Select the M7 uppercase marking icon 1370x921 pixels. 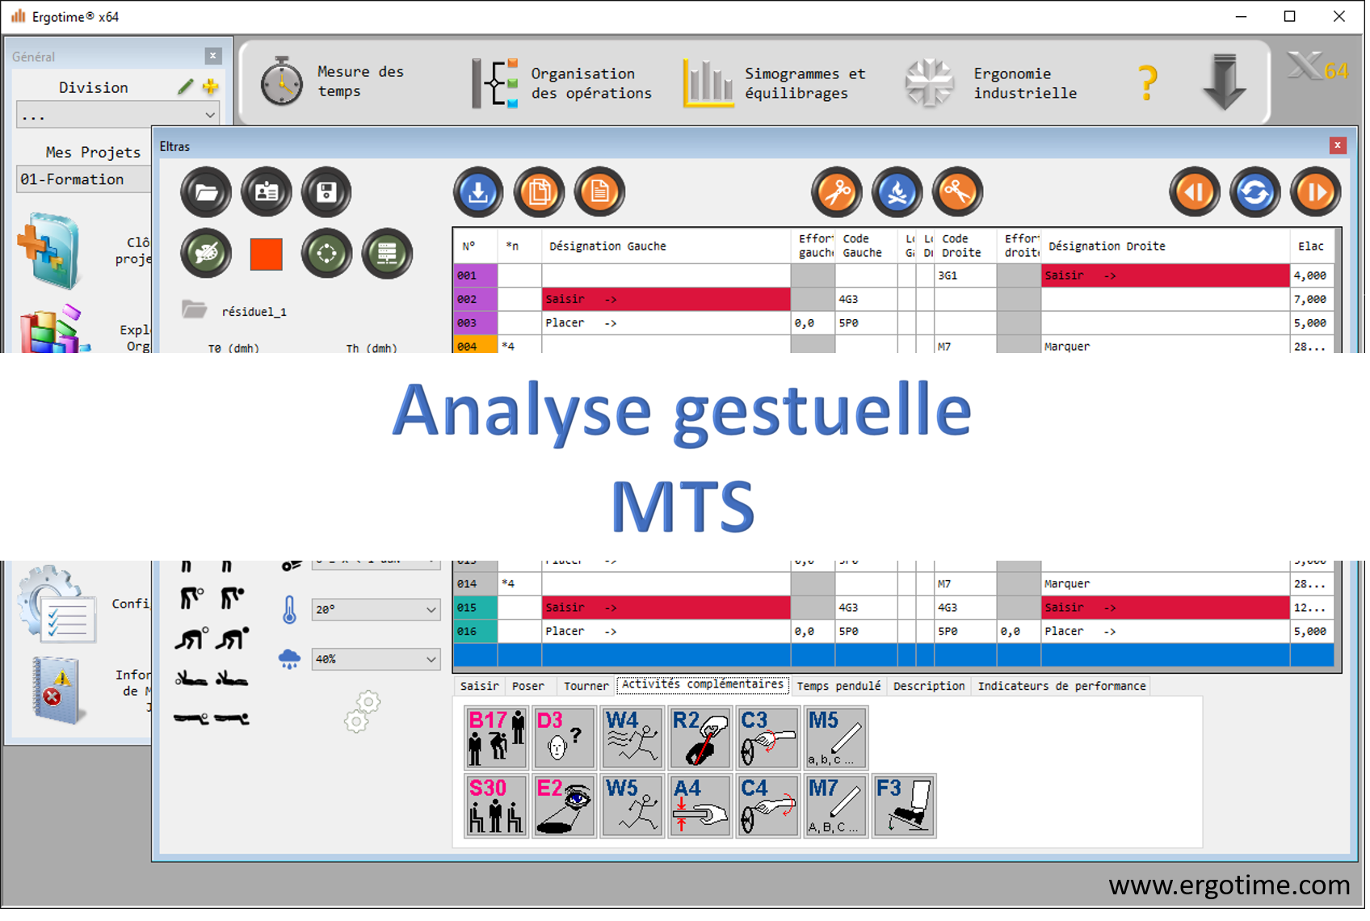pos(836,806)
